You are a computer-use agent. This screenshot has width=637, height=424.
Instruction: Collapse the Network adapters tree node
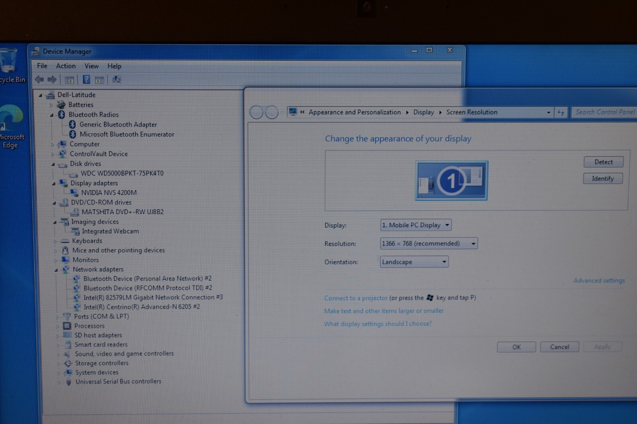[56, 270]
